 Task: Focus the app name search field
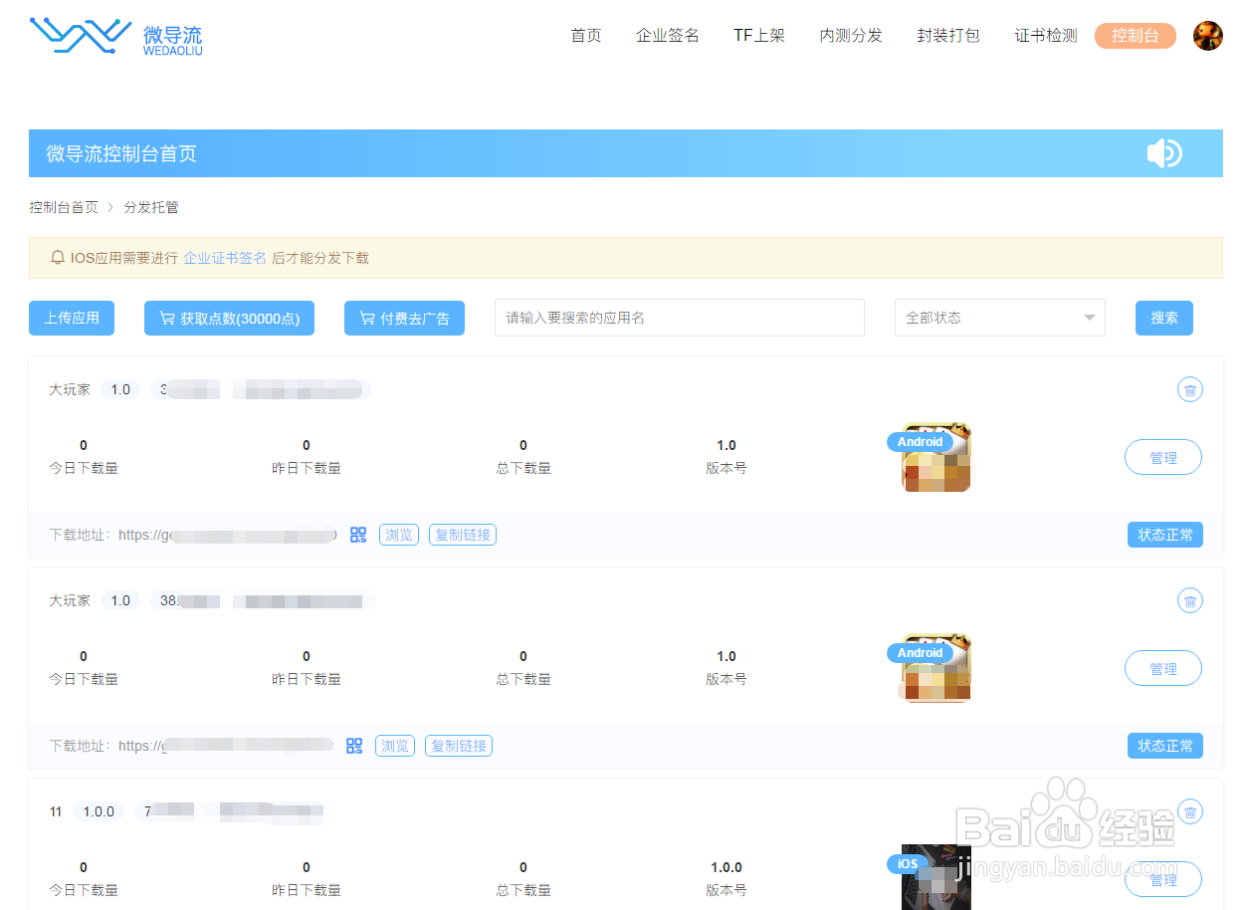[680, 318]
